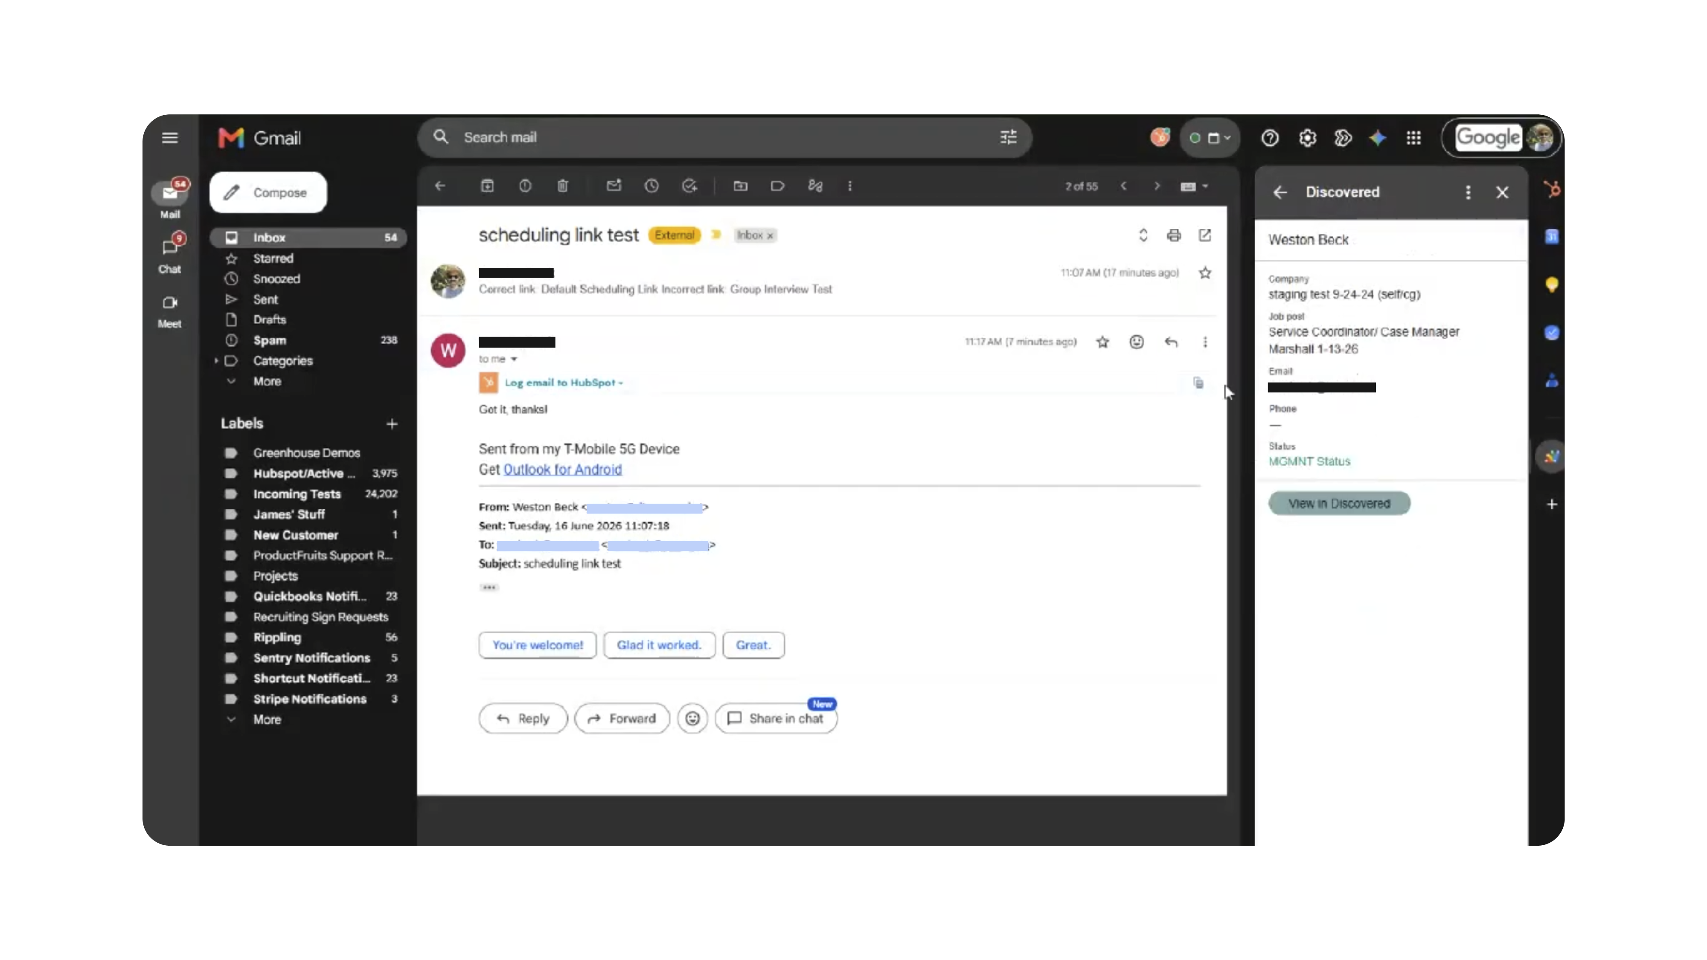The height and width of the screenshot is (960, 1707).
Task: Expand or collapse all messages in thread
Action: (1143, 235)
